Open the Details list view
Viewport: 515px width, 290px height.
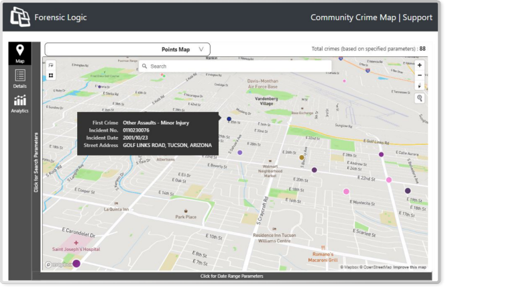tap(20, 79)
